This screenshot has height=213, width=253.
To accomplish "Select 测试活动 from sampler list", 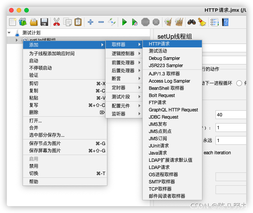I will pyautogui.click(x=172, y=51).
